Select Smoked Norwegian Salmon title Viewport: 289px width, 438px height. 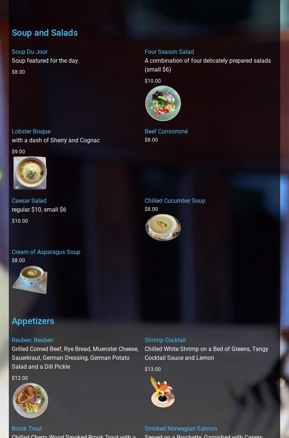[181, 428]
